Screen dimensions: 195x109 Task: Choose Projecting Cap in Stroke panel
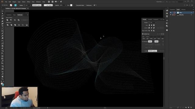click(x=154, y=25)
